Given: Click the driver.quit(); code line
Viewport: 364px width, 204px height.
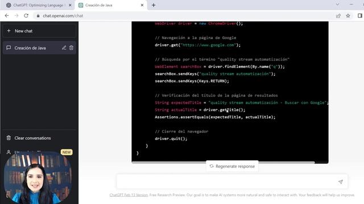Looking at the screenshot, I should point(171,138).
